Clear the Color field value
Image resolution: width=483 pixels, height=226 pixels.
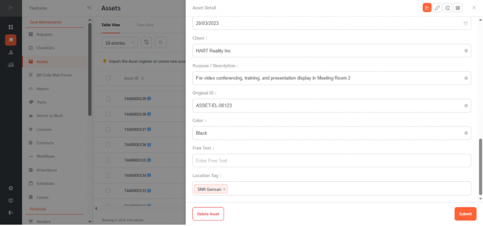(x=466, y=133)
